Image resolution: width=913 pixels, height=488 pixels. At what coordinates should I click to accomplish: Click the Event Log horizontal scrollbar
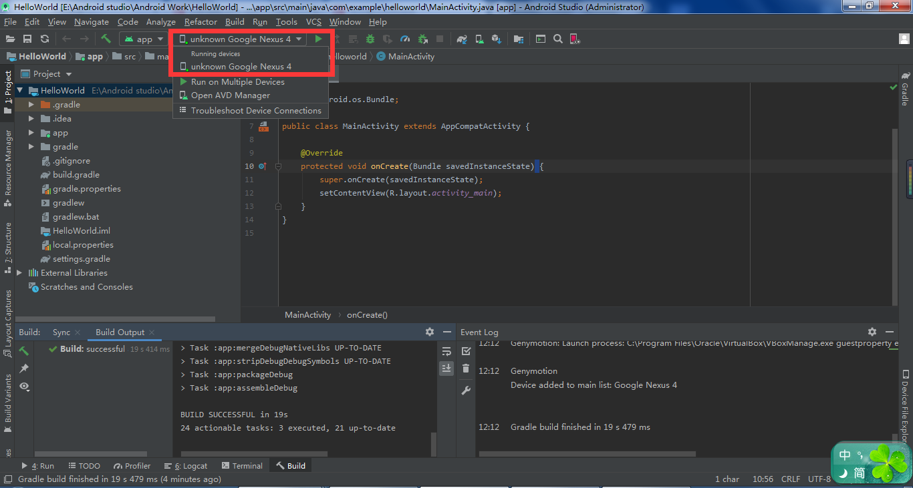588,455
